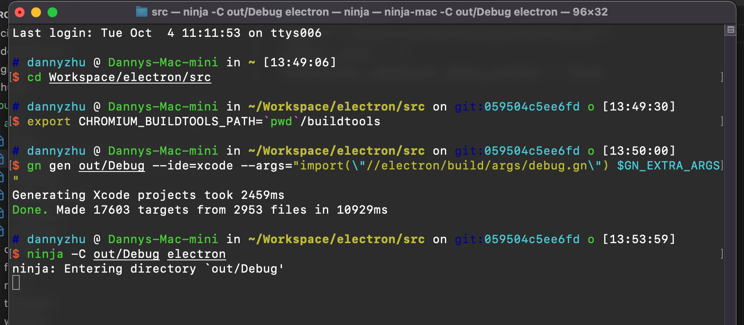This screenshot has width=744, height=325.
Task: Click "Made 17603 targets from 2953 files" text
Action: tap(181, 210)
